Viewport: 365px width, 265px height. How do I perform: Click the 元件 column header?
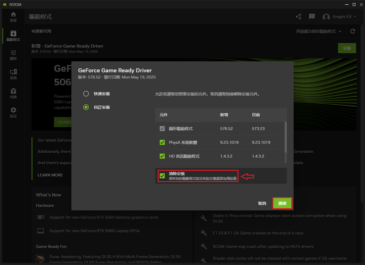pyautogui.click(x=163, y=115)
